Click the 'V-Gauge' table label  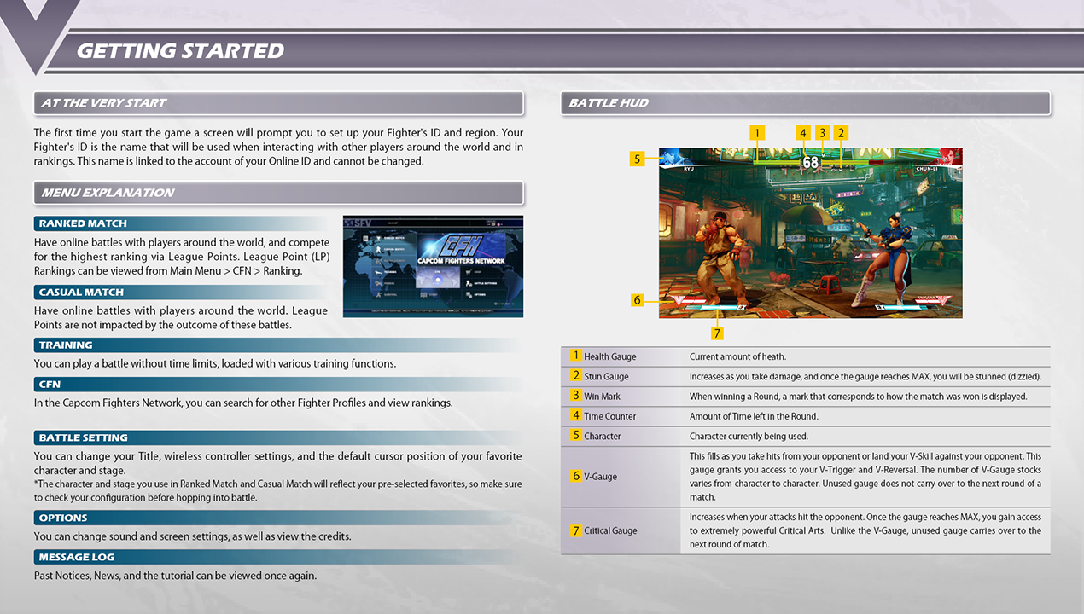coord(601,477)
